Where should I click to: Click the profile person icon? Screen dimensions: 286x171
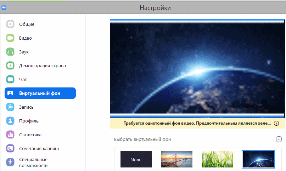(x=10, y=121)
